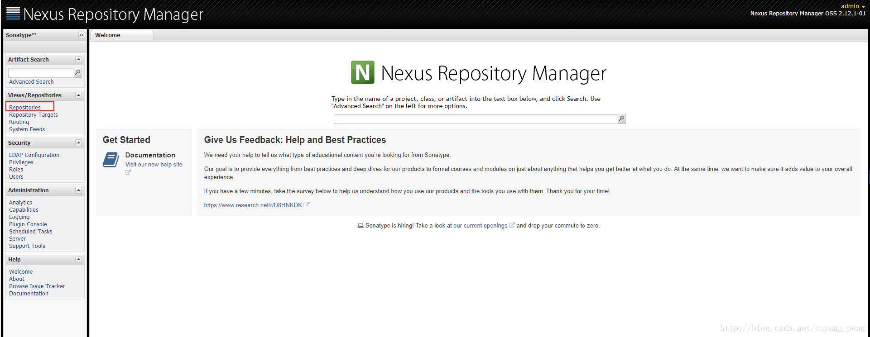The image size is (870, 337).
Task: Open About in Help panel
Action: [x=17, y=279]
